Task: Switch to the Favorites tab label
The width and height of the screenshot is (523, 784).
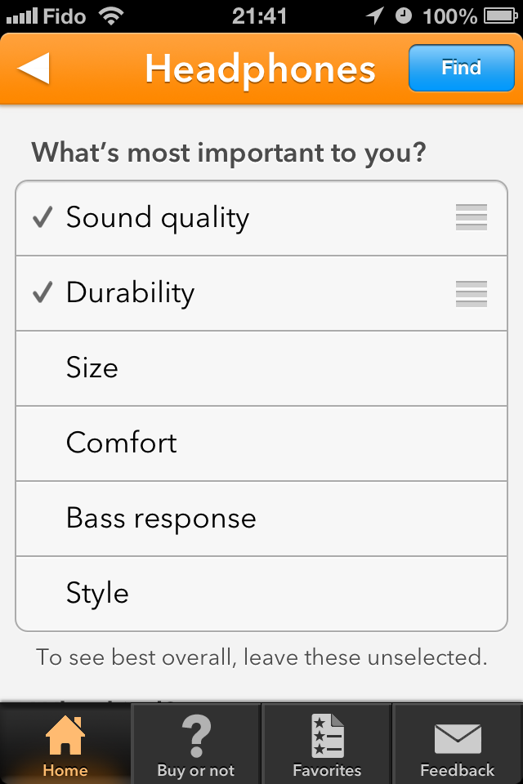Action: tap(327, 770)
